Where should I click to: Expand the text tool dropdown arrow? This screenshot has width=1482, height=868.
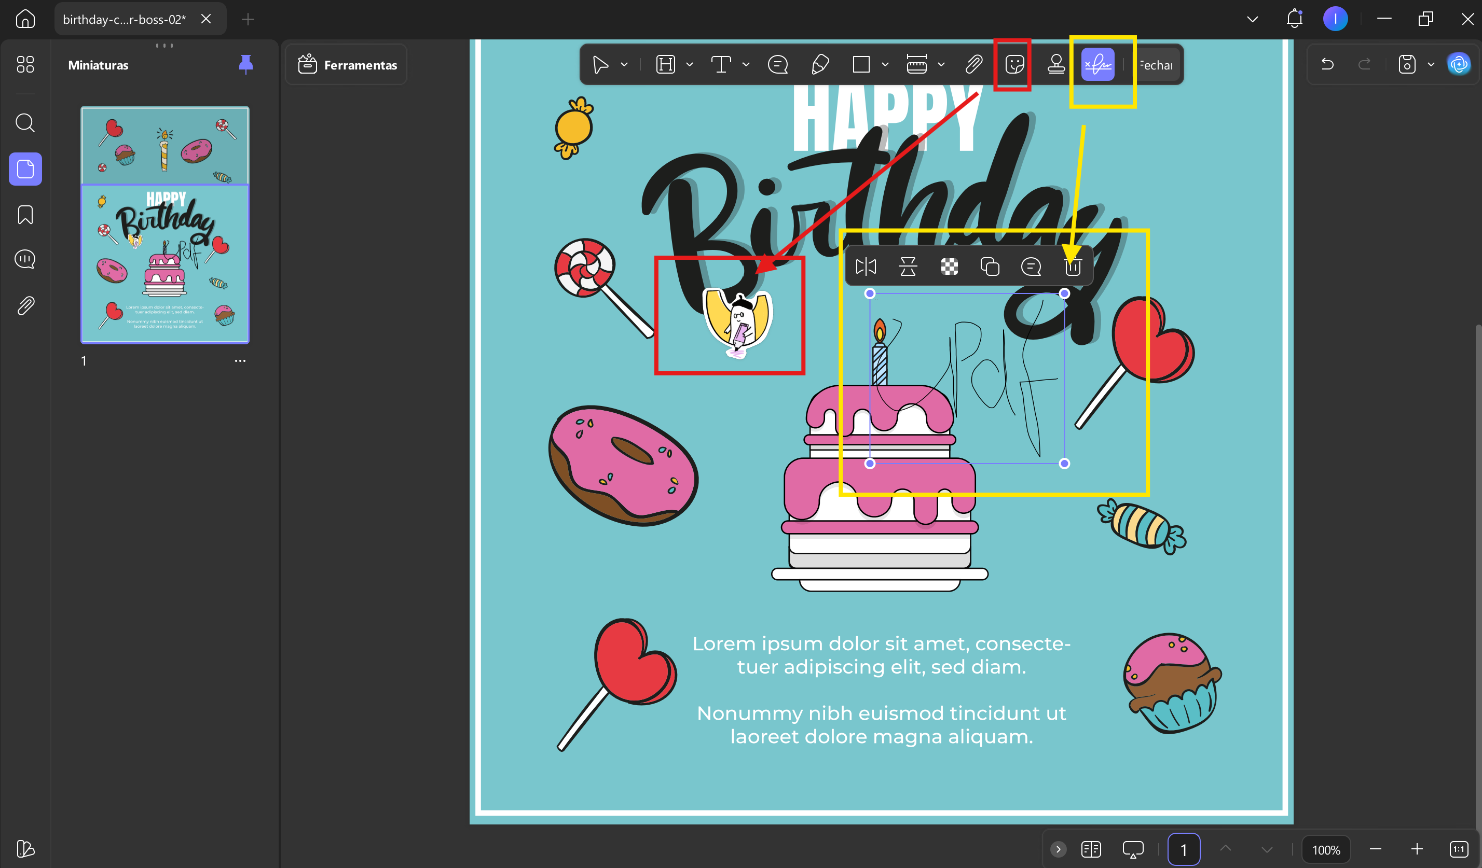pyautogui.click(x=746, y=65)
